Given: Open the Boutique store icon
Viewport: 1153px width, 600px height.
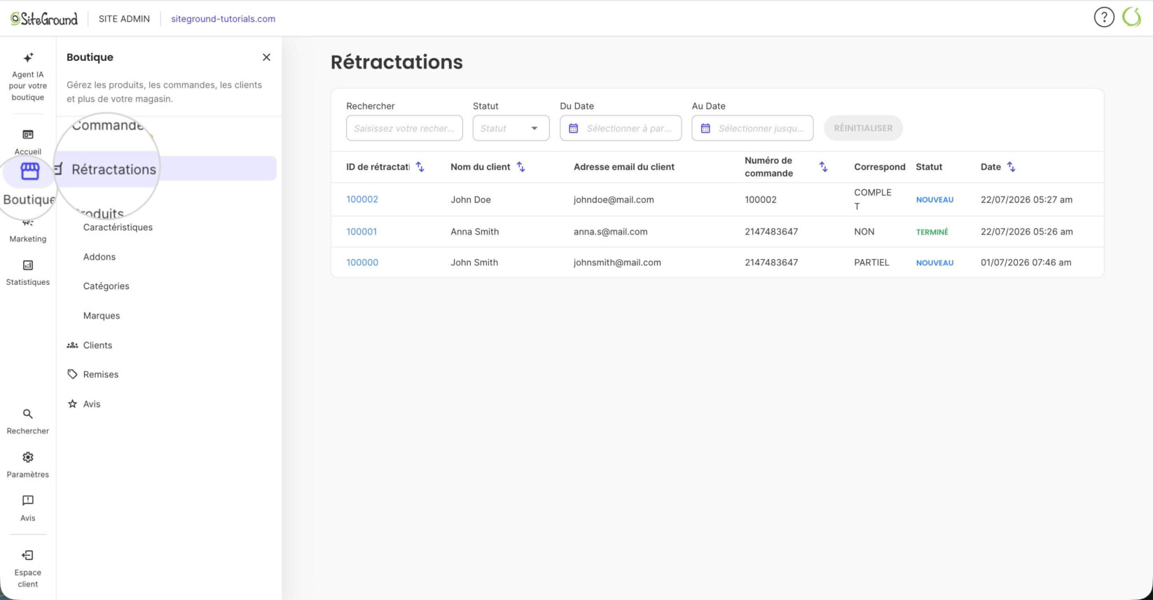Looking at the screenshot, I should coord(29,171).
